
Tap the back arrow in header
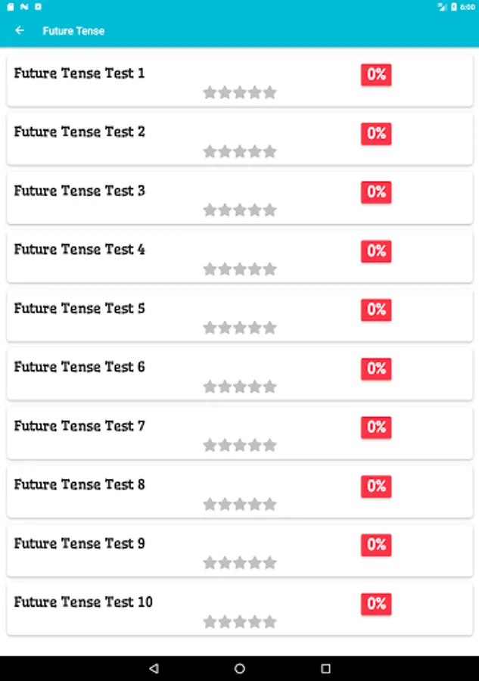(x=20, y=30)
